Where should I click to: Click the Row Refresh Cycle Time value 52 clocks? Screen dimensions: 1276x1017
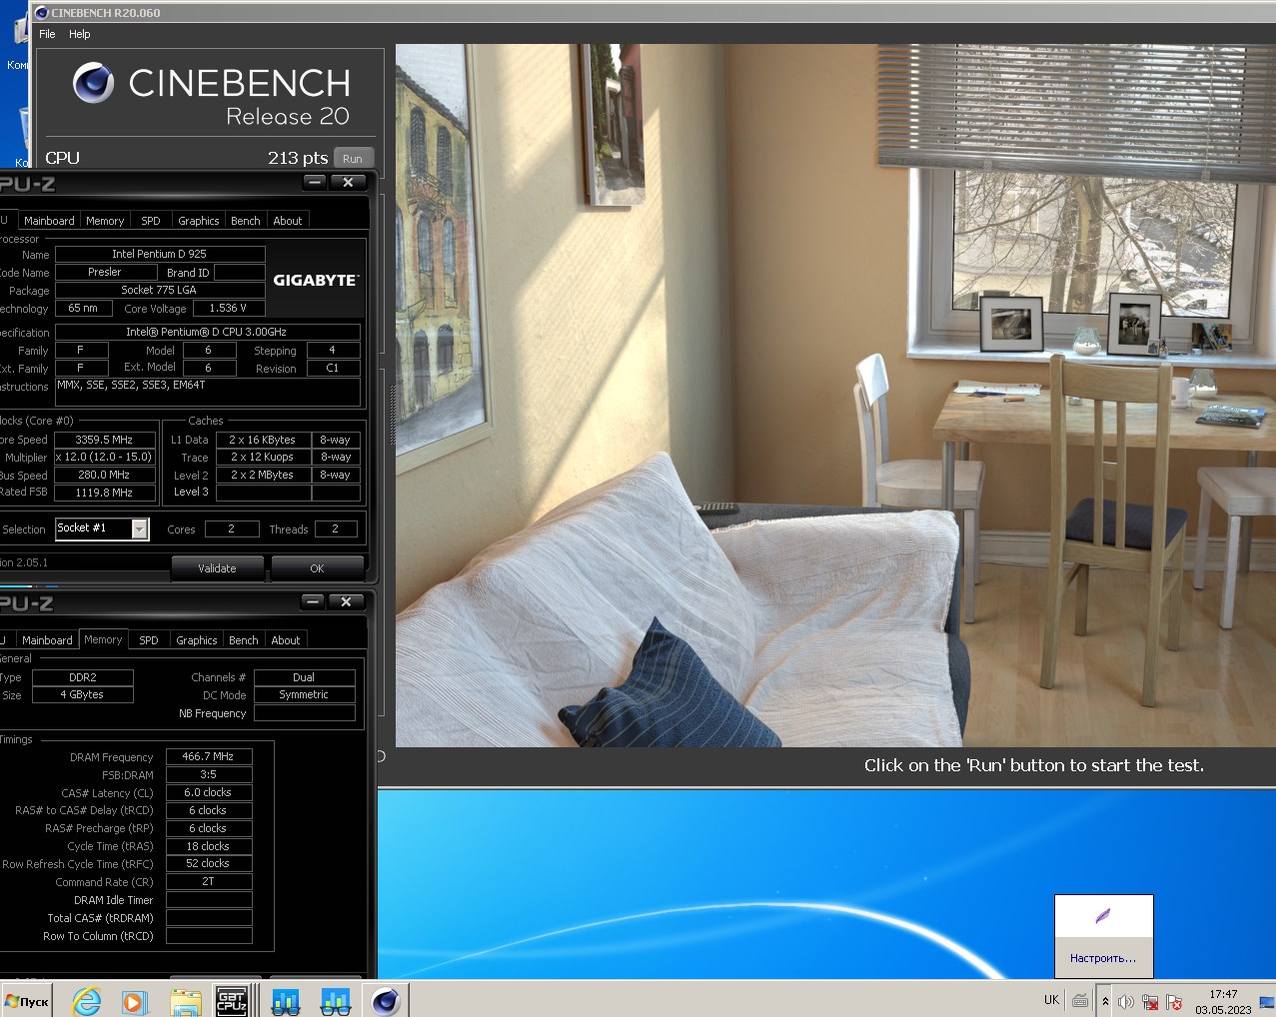point(209,863)
